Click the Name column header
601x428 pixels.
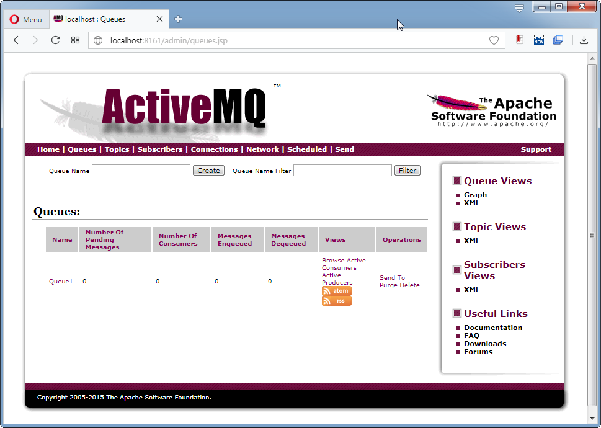(62, 239)
